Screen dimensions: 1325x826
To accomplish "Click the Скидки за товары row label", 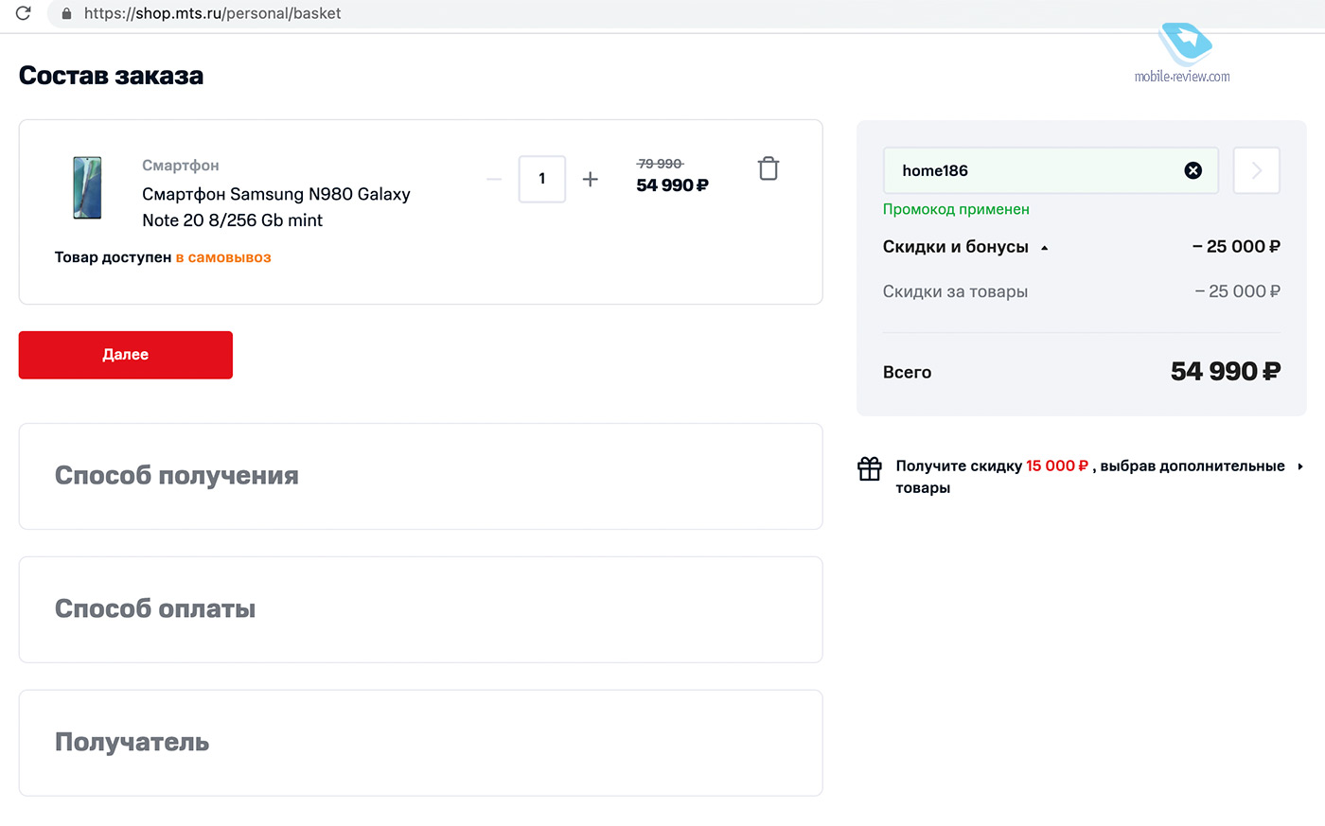I will point(955,291).
